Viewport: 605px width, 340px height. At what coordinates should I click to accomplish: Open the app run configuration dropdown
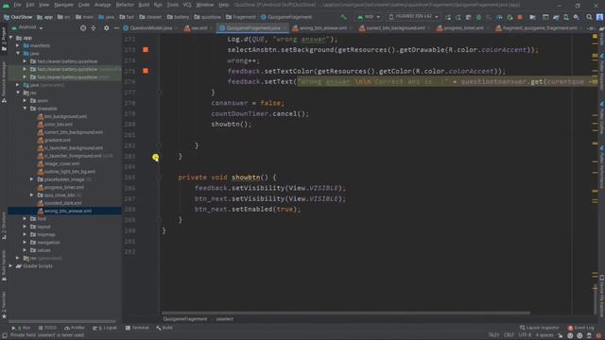pos(369,17)
